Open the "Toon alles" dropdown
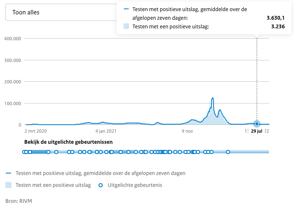Image resolution: width=294 pixels, height=207 pixels. coord(62,12)
